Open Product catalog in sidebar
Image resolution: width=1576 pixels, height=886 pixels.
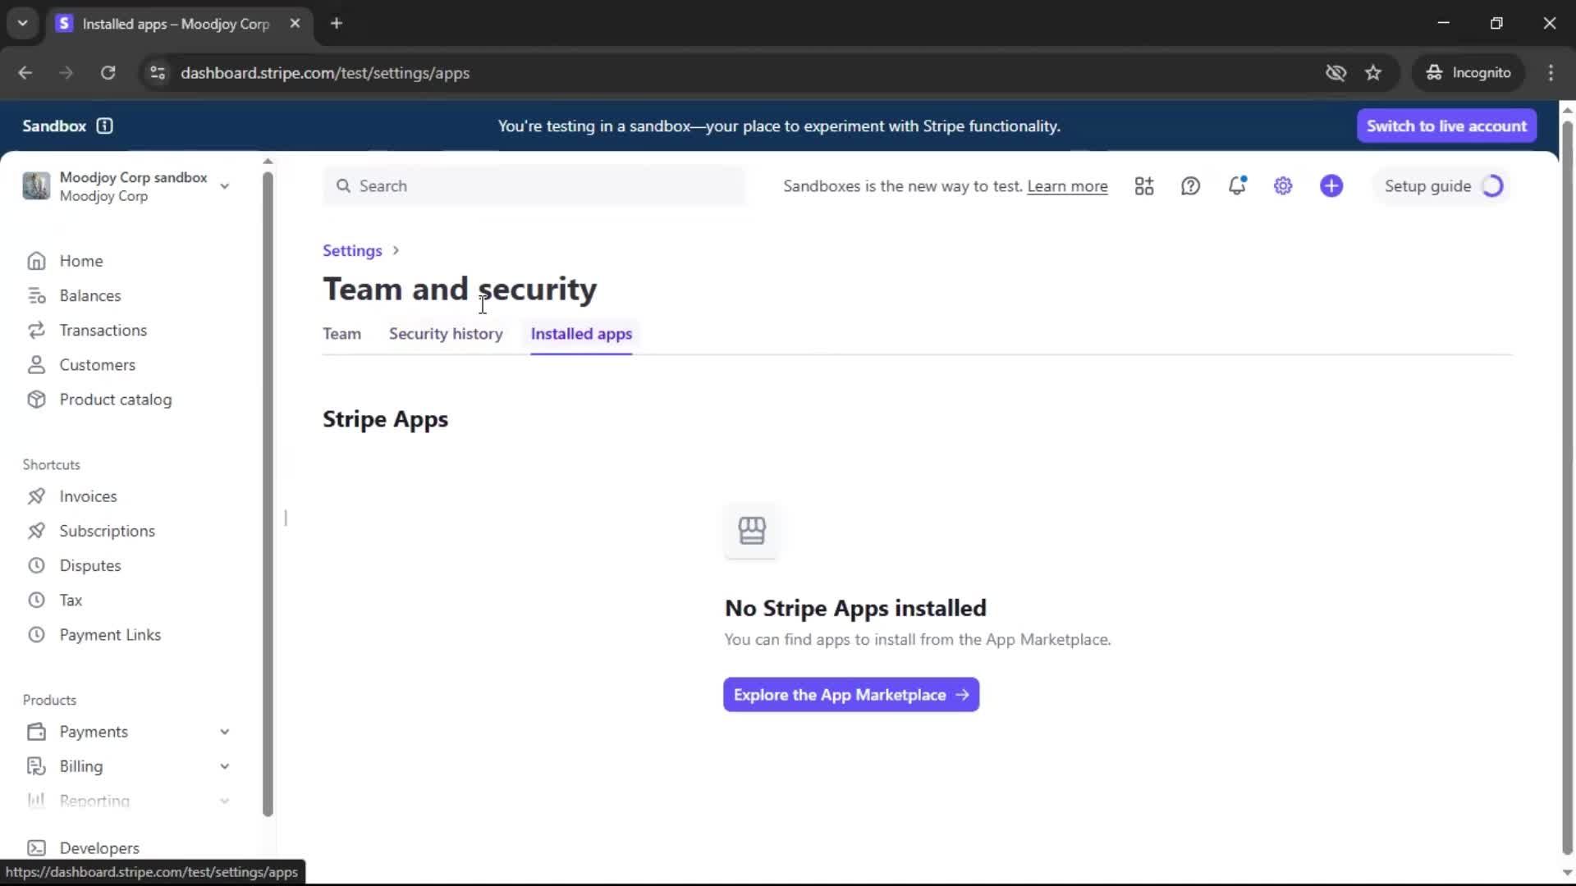(x=115, y=400)
